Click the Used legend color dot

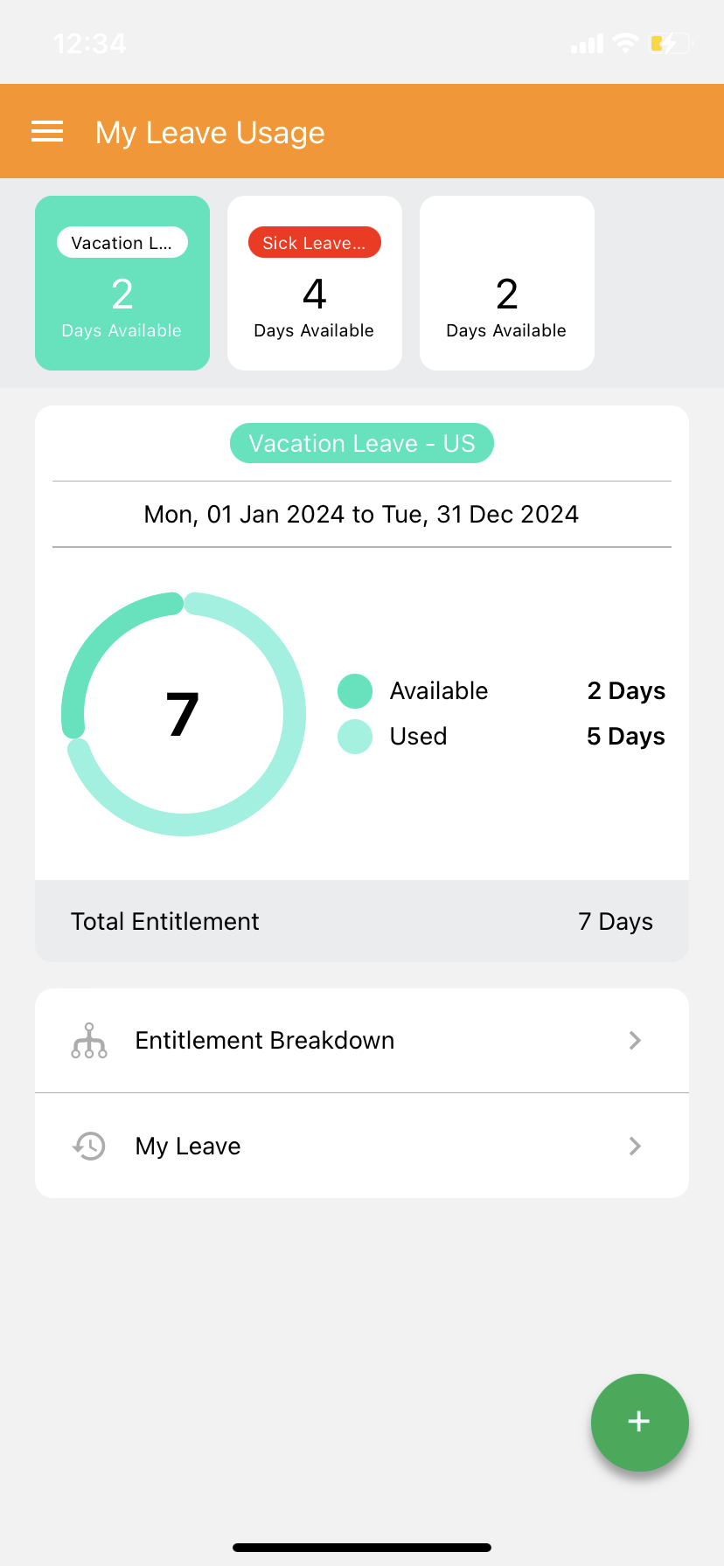pos(355,737)
